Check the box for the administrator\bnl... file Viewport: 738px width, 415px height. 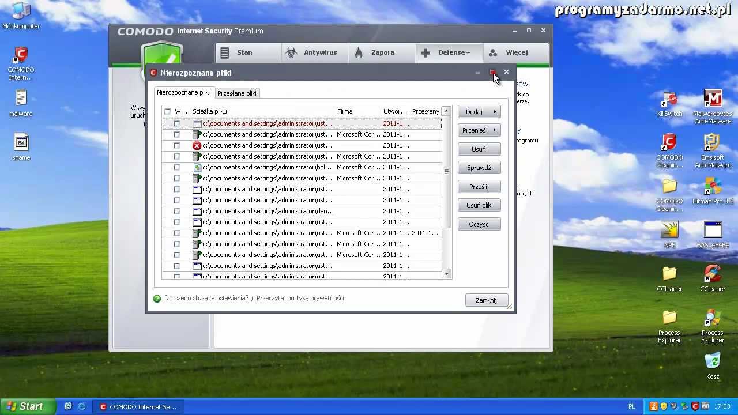[x=176, y=167]
